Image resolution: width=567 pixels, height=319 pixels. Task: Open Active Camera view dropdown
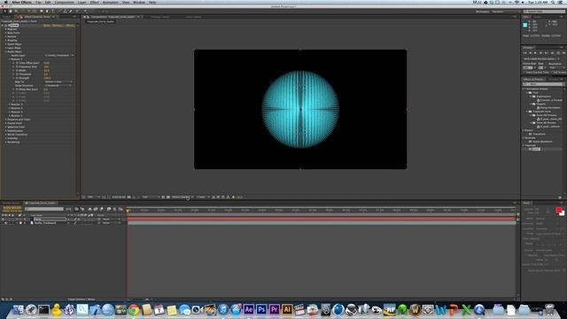[x=183, y=197]
